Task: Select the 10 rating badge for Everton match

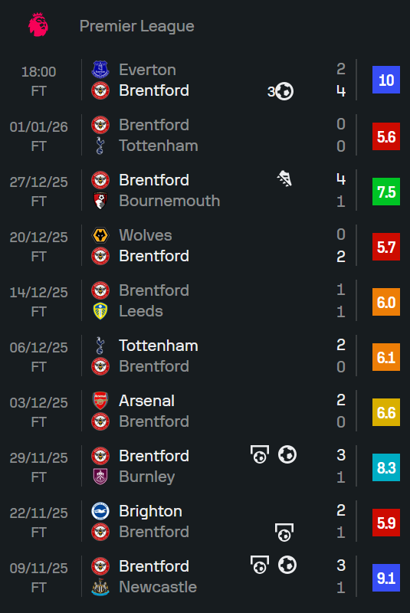Action: click(x=385, y=80)
